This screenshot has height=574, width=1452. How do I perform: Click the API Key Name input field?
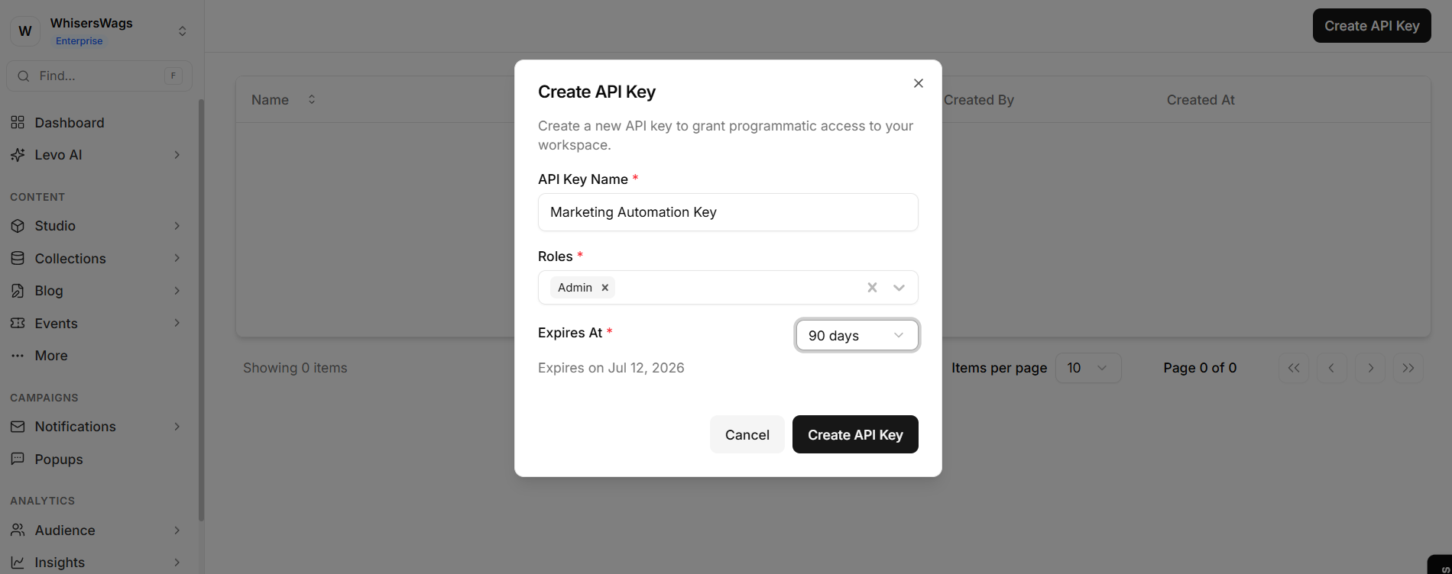click(x=728, y=212)
